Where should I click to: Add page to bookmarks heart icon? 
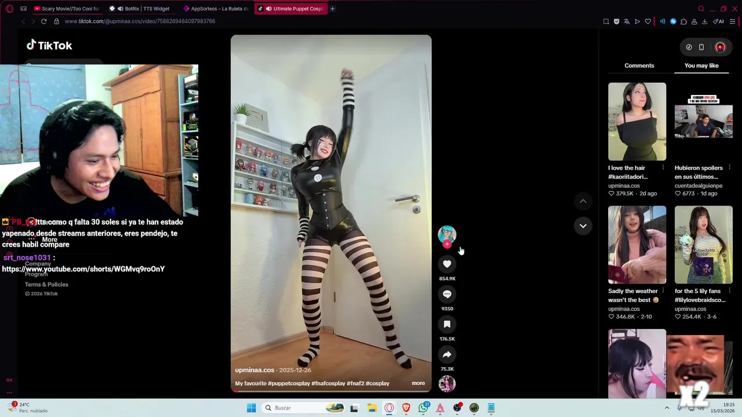(648, 21)
